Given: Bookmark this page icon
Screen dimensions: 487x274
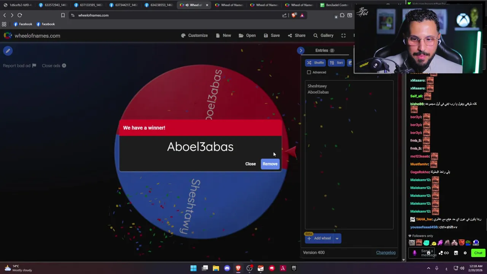Looking at the screenshot, I should click(x=63, y=15).
